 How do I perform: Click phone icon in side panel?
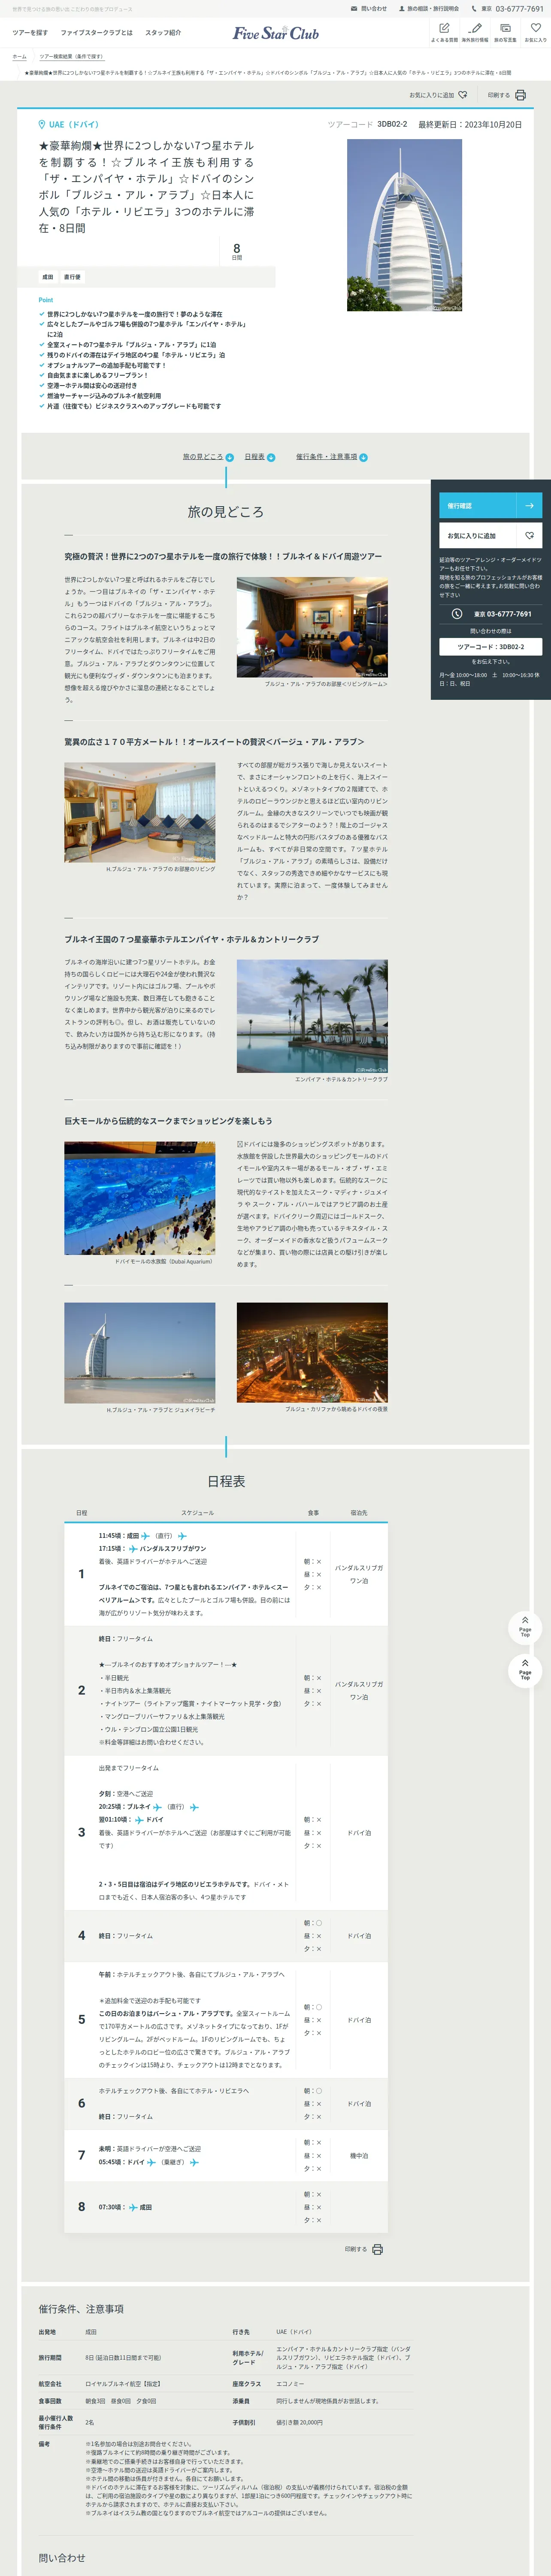(457, 614)
